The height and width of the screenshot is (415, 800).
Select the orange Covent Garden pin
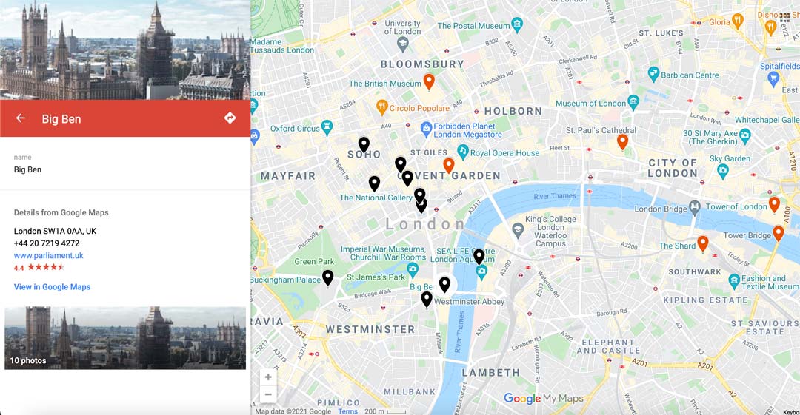click(448, 166)
